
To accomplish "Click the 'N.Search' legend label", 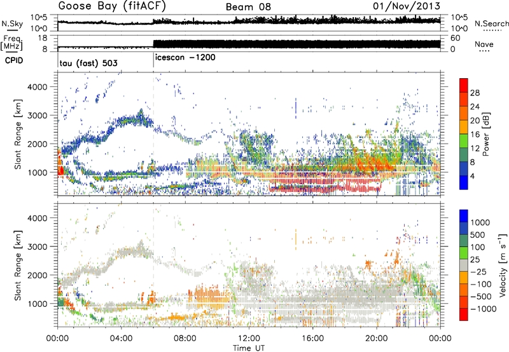I will (491, 24).
